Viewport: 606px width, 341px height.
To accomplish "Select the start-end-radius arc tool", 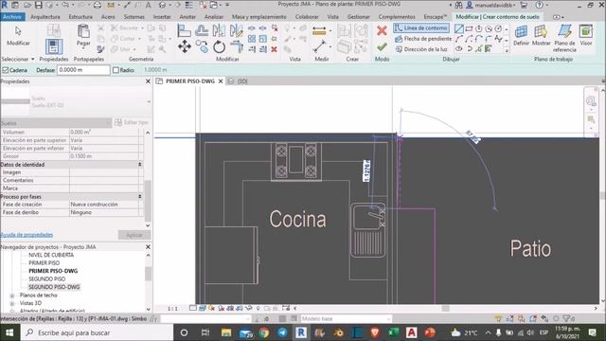I will [458, 39].
